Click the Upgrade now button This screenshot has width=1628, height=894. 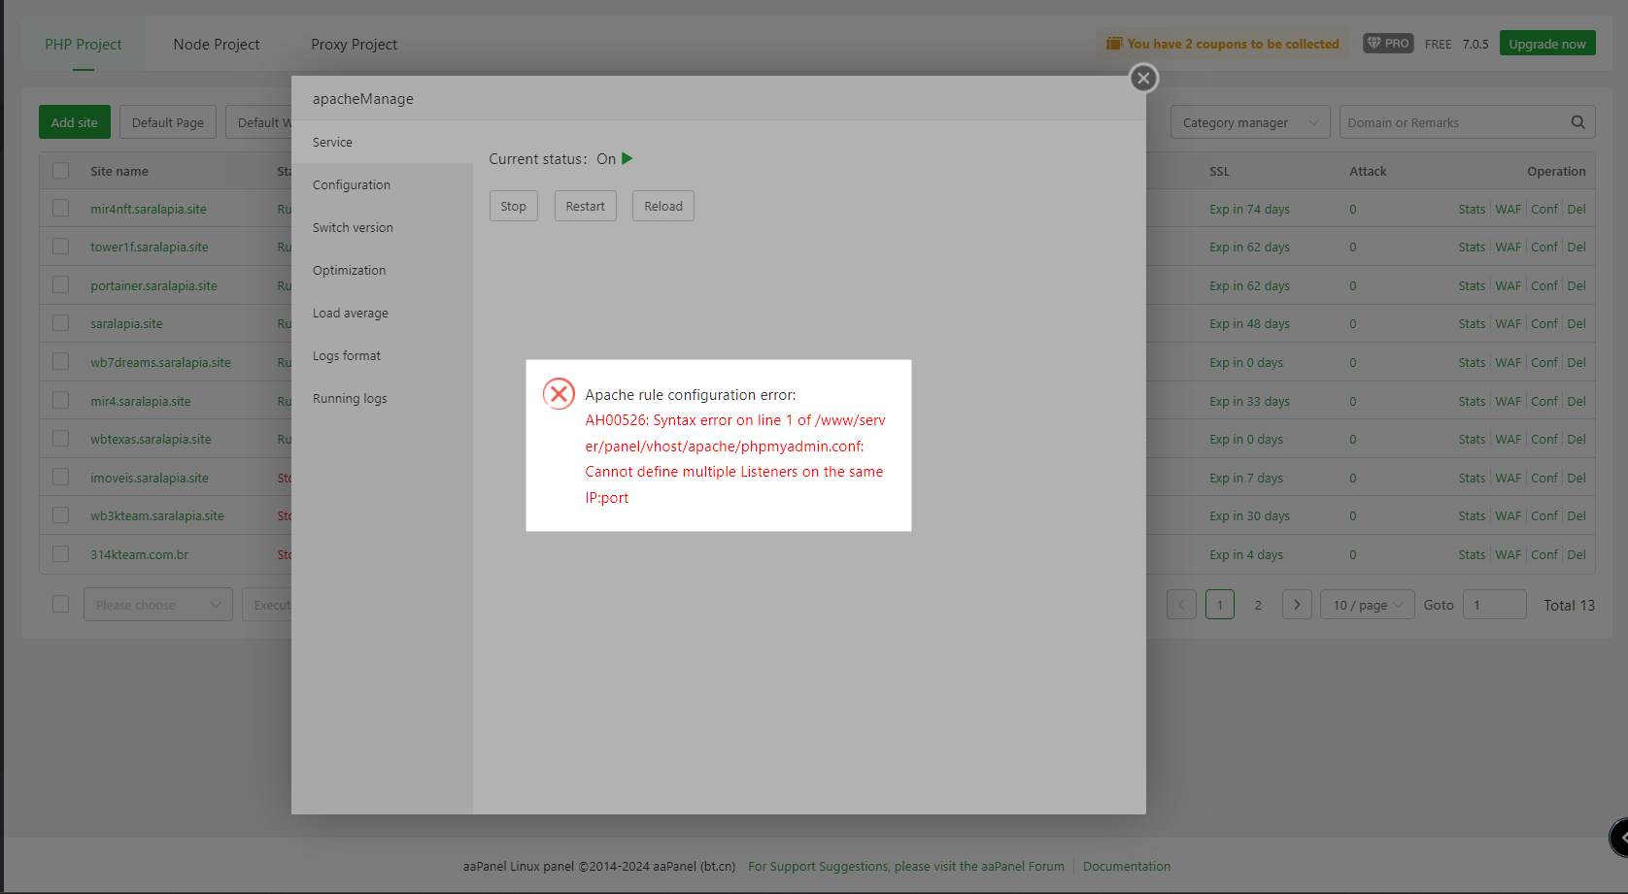pos(1546,44)
